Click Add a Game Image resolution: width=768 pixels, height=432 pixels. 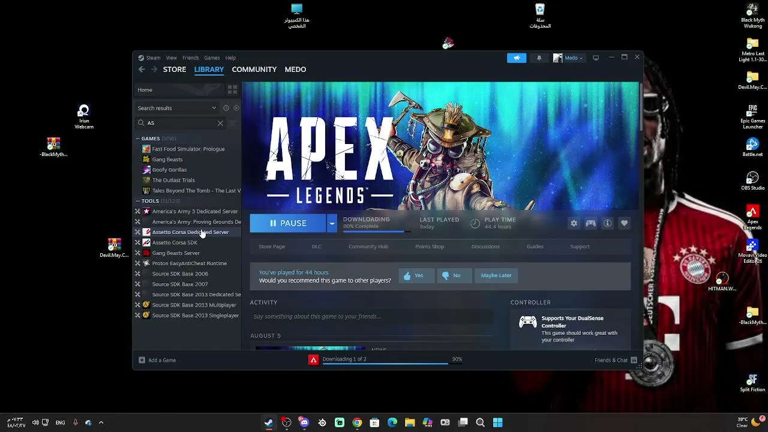(157, 360)
